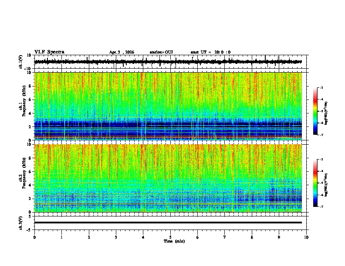Image resolution: width=345 pixels, height=266 pixels.
Task: Click the "2" kHz tick on ch.1 frequency axis
Action: (x=30, y=126)
